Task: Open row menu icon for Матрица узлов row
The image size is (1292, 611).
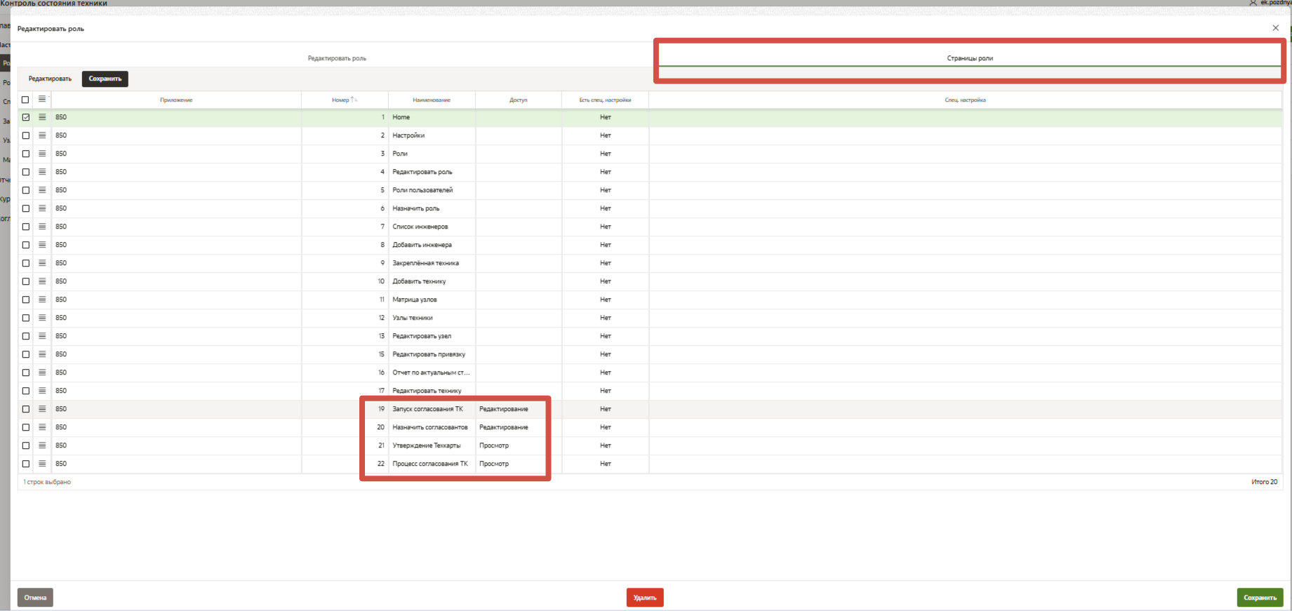Action: (42, 300)
